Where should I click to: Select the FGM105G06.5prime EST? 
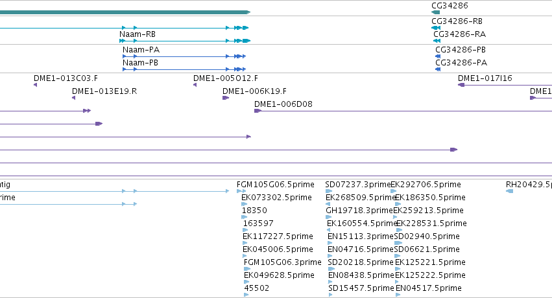pos(275,185)
